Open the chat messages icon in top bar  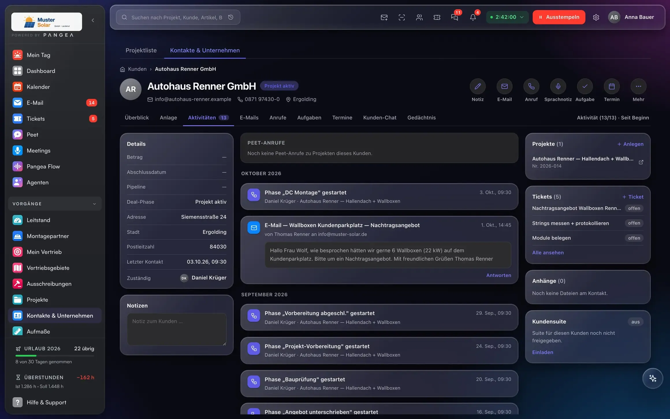click(x=455, y=17)
